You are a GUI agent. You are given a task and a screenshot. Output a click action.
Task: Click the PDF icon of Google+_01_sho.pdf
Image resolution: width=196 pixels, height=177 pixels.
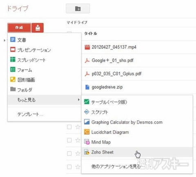click(x=87, y=60)
